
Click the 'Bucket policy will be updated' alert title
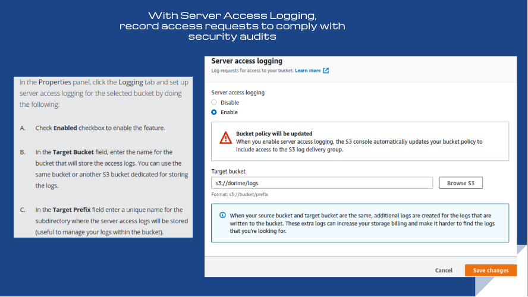pyautogui.click(x=274, y=134)
